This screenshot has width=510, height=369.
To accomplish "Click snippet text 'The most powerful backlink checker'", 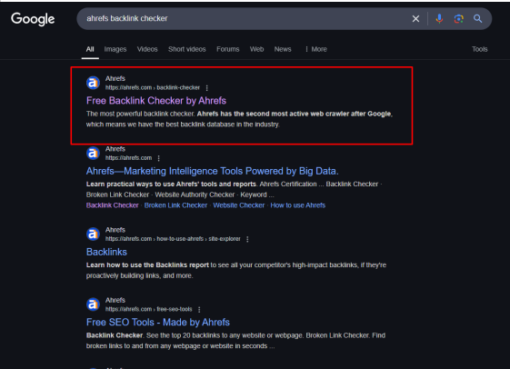I will tap(141, 115).
